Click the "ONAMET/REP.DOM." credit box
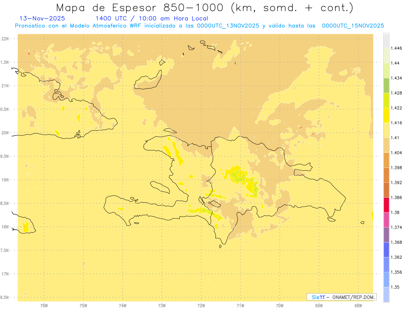Screen dimensions: 402x310 [x=342, y=297]
